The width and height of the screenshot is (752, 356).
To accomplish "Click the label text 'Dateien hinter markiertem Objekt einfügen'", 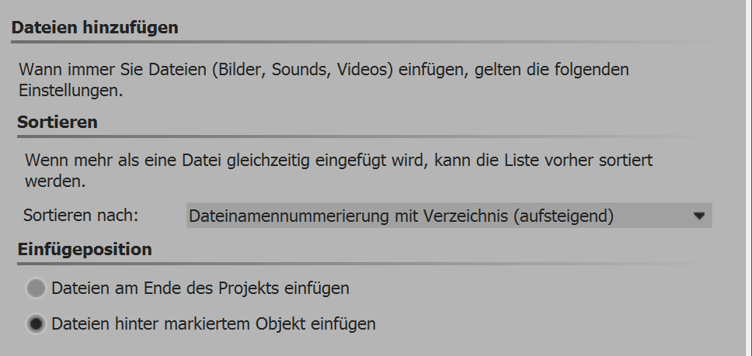I will [x=214, y=323].
